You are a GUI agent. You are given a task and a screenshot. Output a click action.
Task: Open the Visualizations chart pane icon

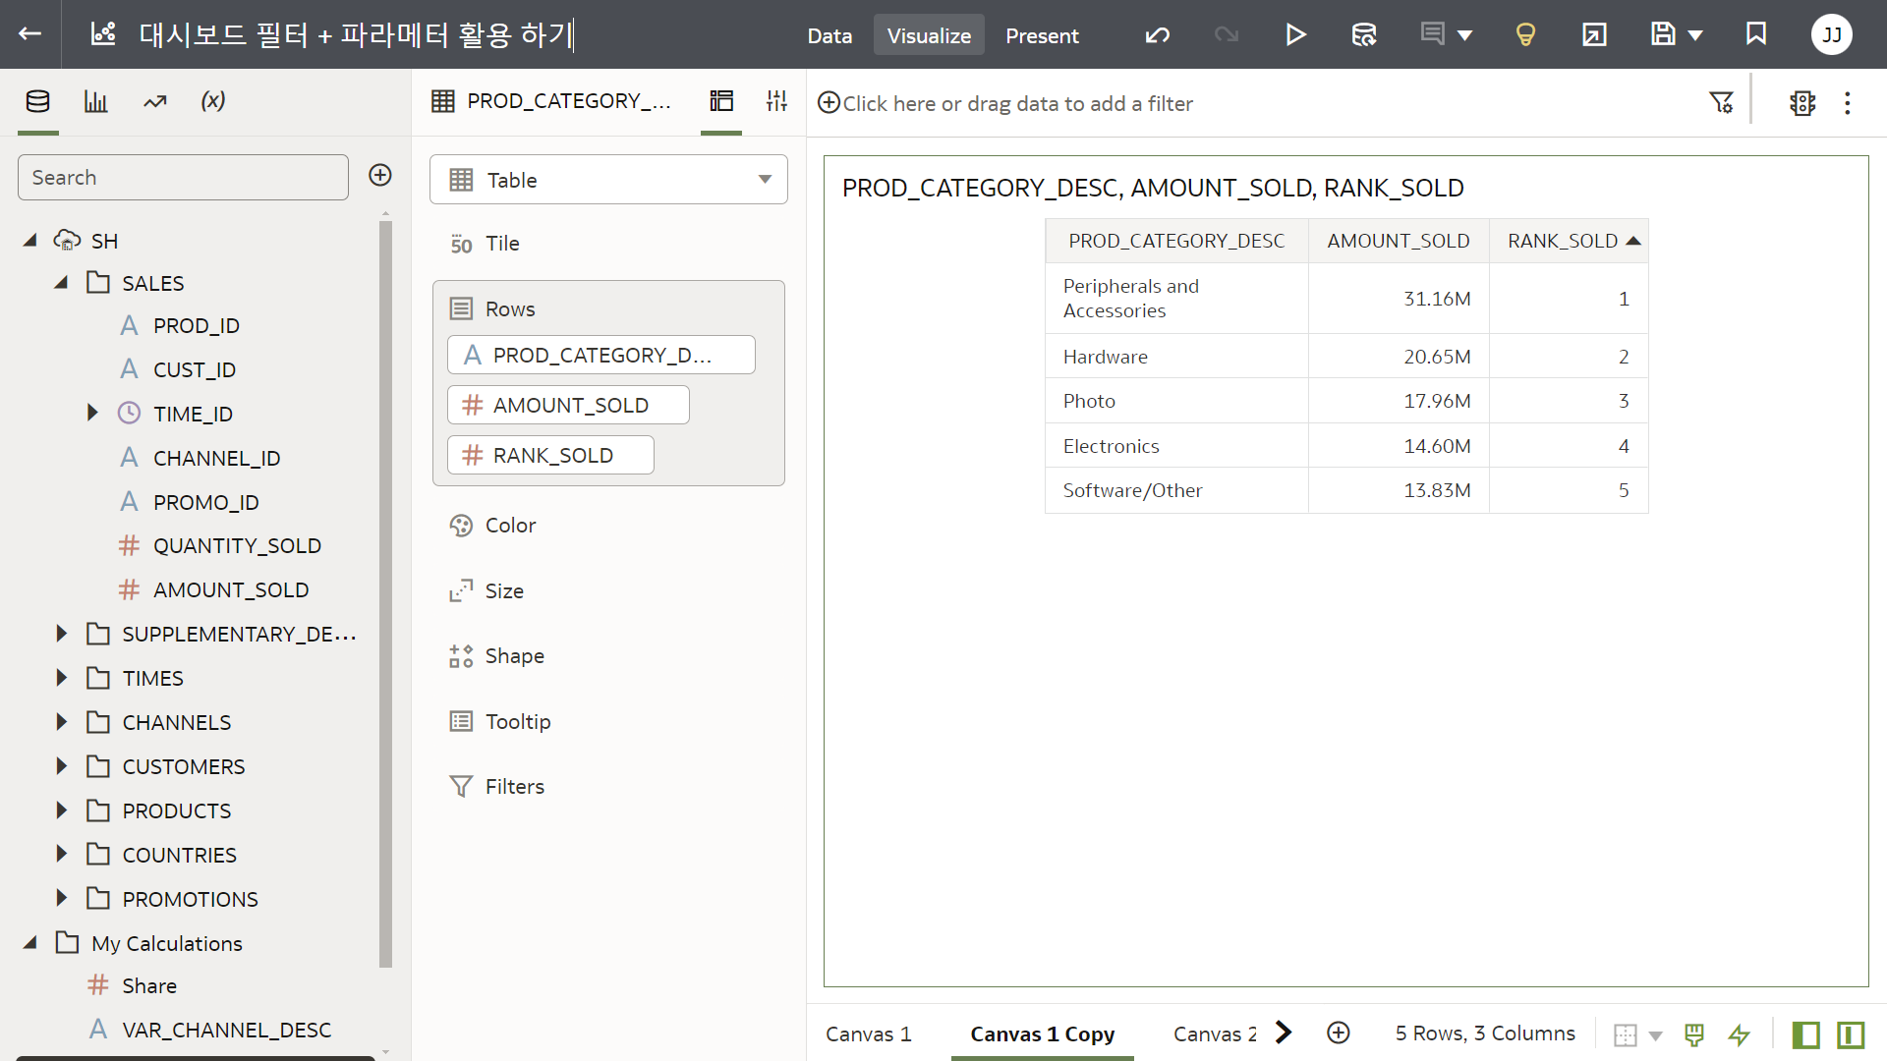pyautogui.click(x=95, y=101)
